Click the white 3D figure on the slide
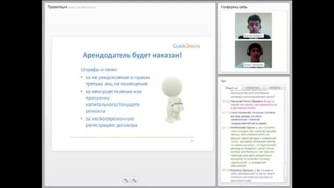The width and height of the screenshot is (334, 188). (173, 100)
